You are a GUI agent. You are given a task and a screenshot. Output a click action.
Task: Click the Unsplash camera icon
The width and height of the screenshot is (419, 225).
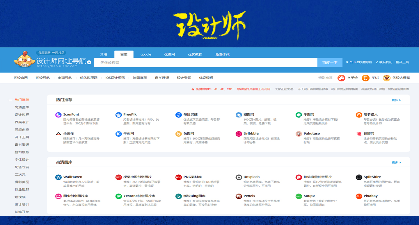239,177
